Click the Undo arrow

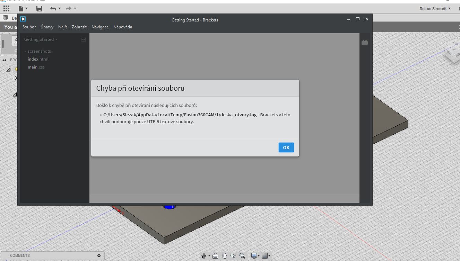pos(53,8)
